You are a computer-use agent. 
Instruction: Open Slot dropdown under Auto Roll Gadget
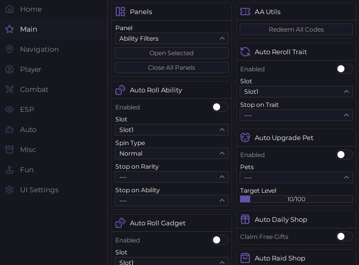171,261
